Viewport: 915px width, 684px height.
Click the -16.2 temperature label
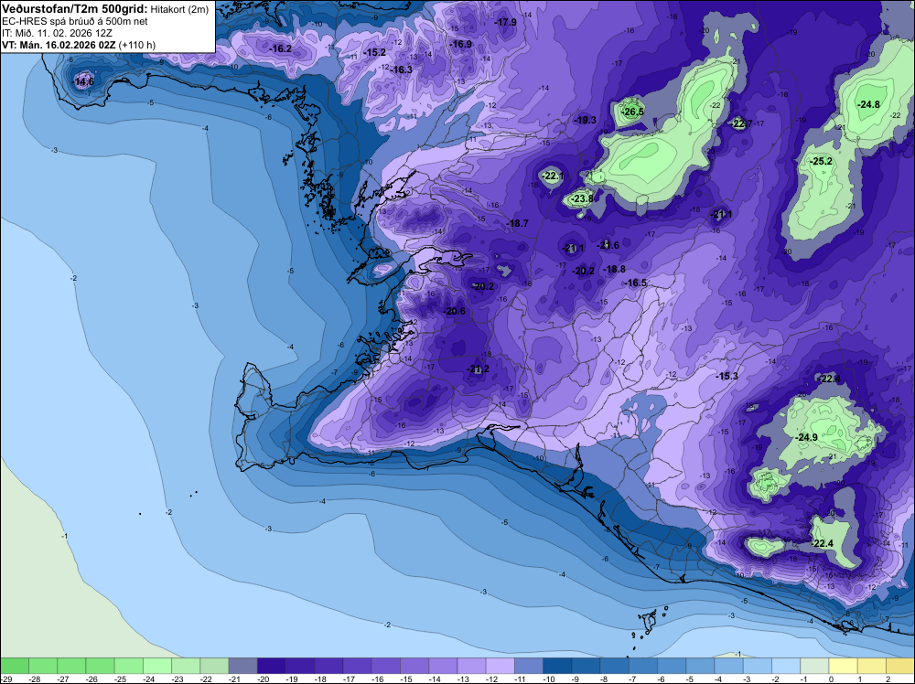coord(281,49)
